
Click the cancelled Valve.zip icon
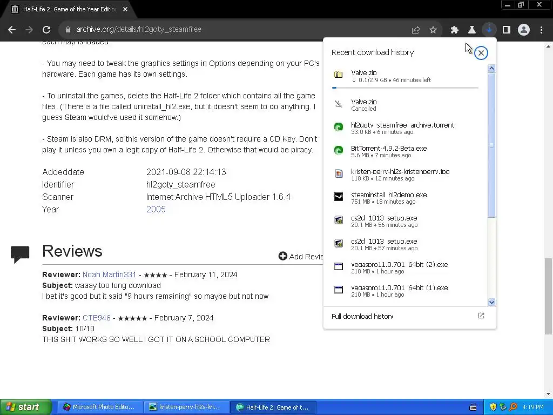(339, 104)
